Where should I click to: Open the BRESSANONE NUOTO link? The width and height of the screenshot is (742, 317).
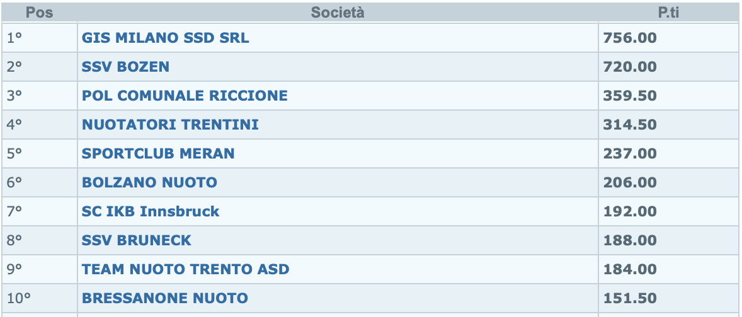coord(164,298)
